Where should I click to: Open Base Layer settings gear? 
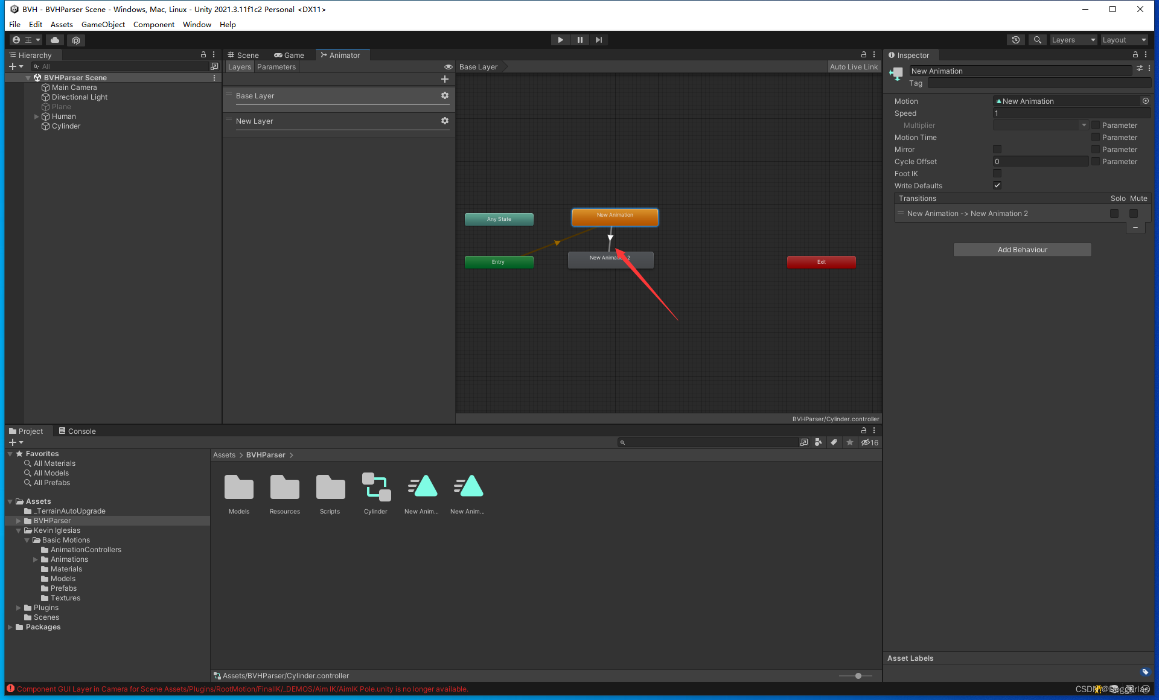444,96
